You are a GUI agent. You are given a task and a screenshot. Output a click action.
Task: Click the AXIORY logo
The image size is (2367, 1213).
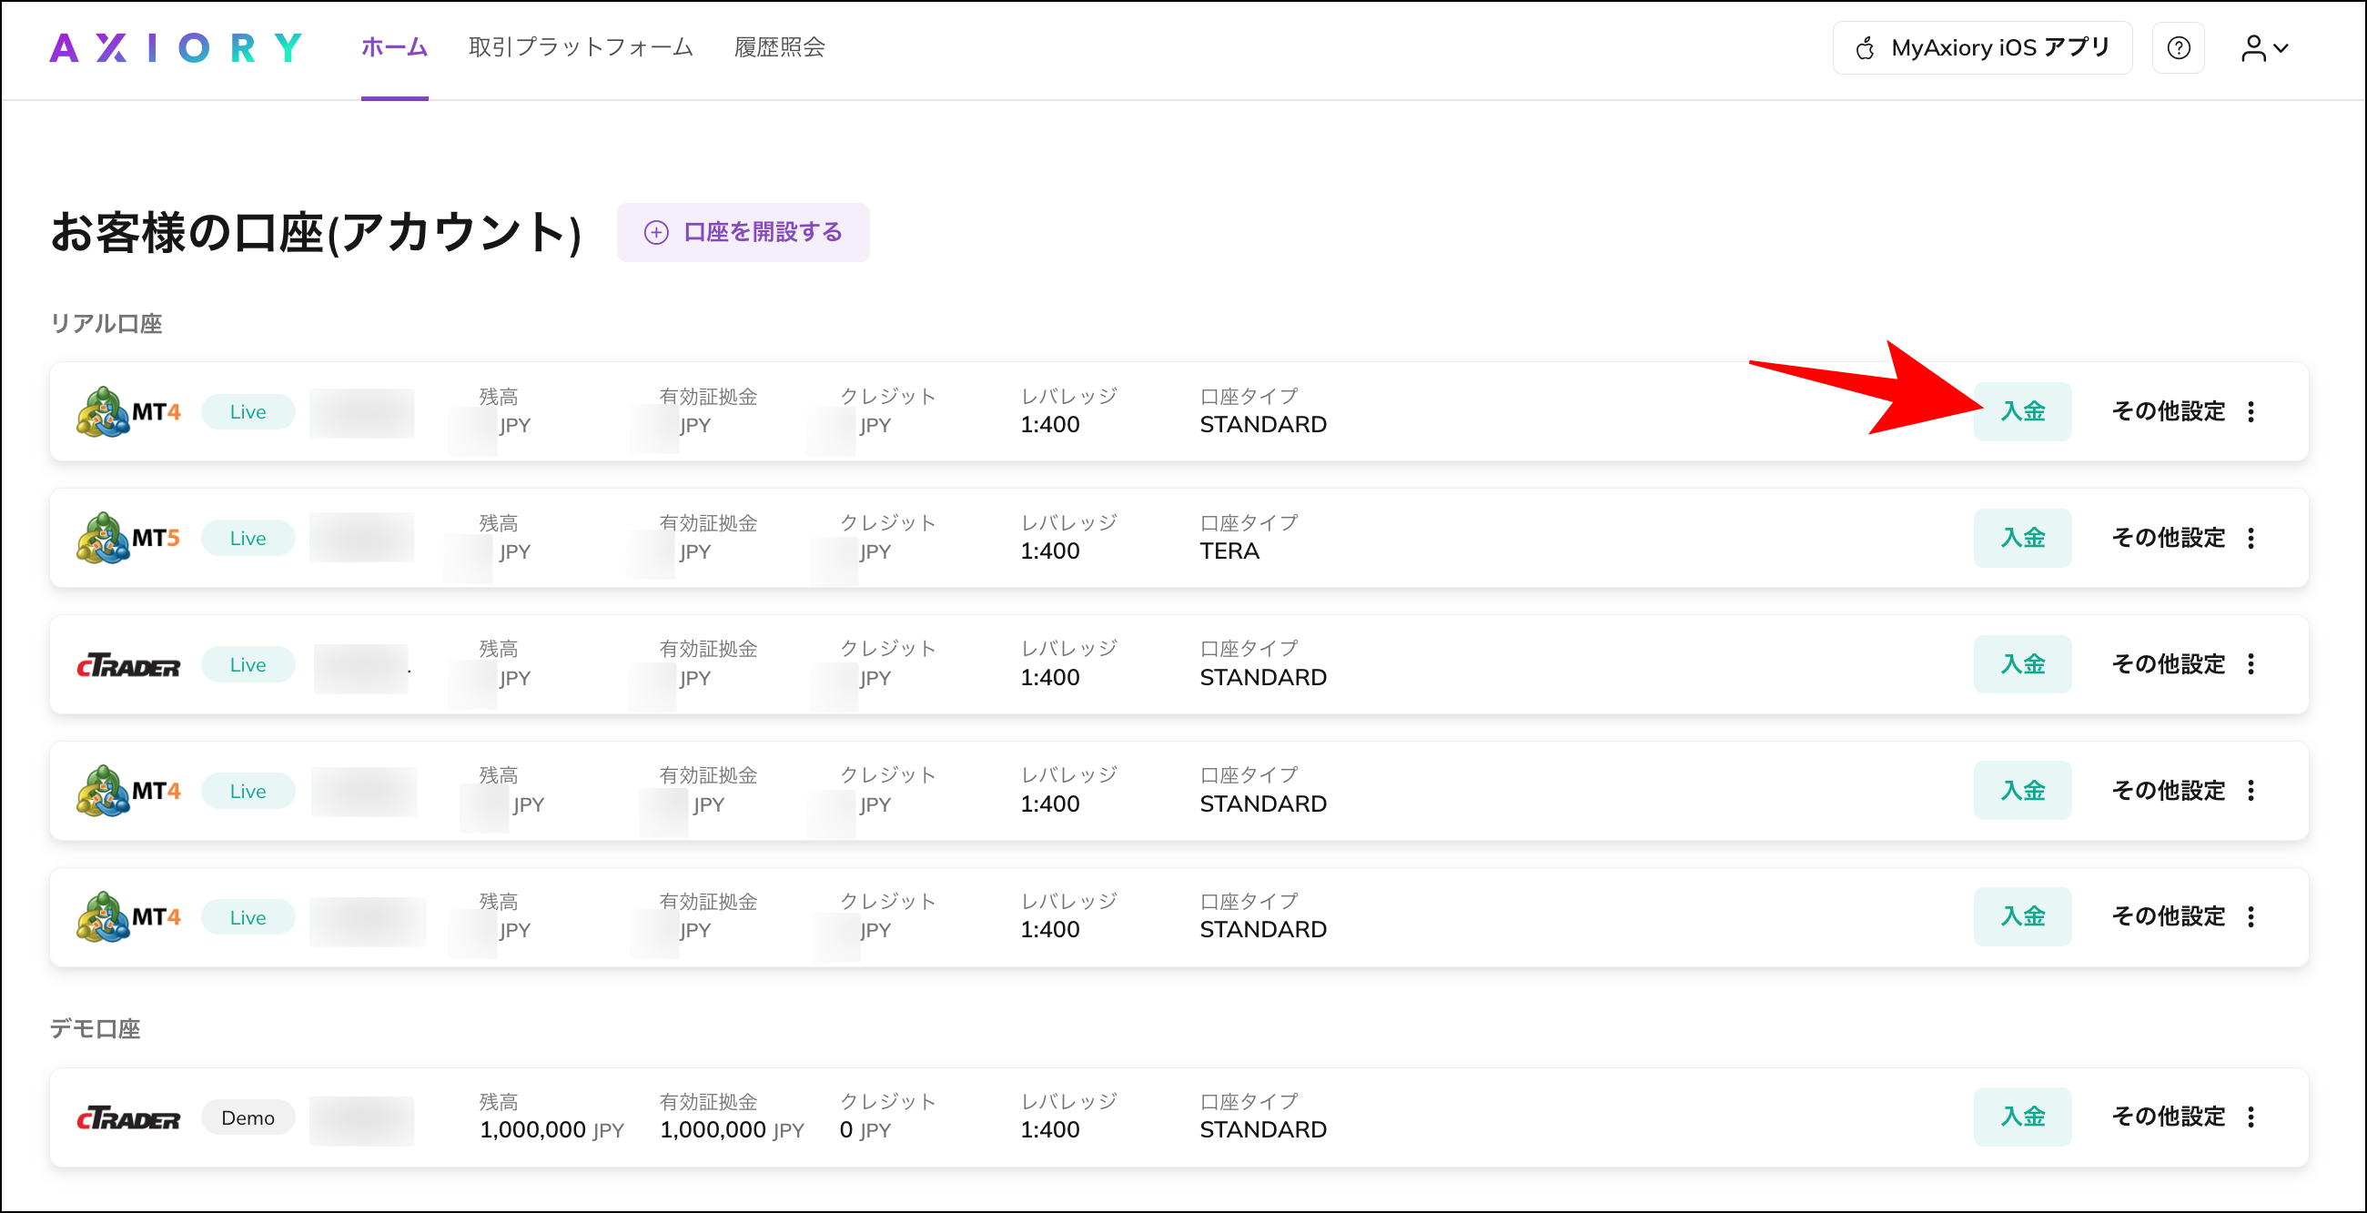point(175,47)
